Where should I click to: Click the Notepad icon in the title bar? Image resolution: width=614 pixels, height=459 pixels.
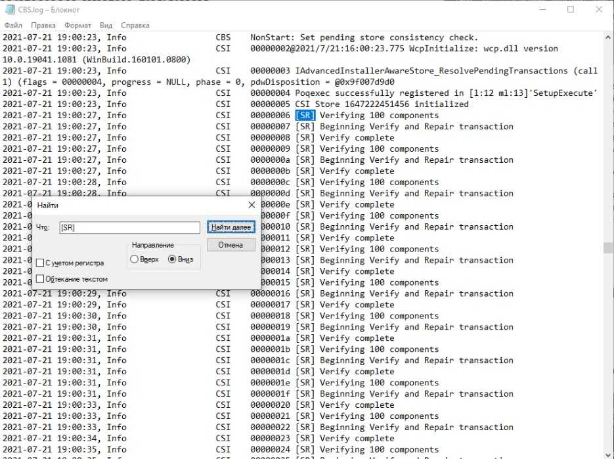pos(9,10)
